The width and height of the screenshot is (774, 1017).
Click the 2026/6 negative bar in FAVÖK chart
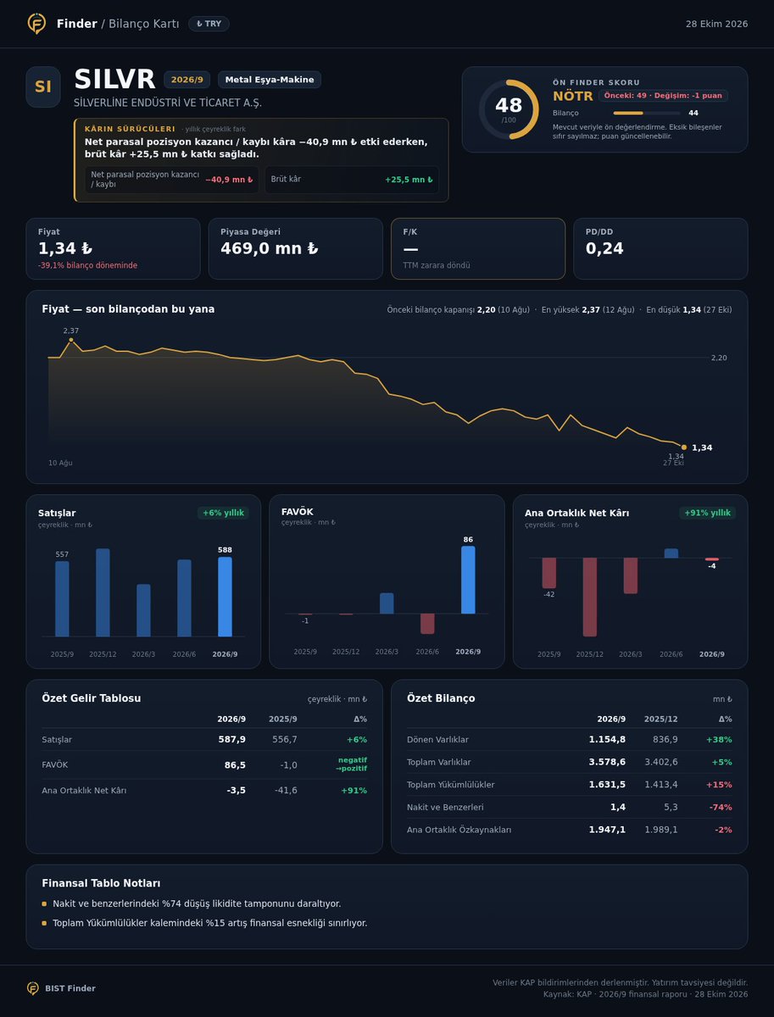click(x=427, y=624)
